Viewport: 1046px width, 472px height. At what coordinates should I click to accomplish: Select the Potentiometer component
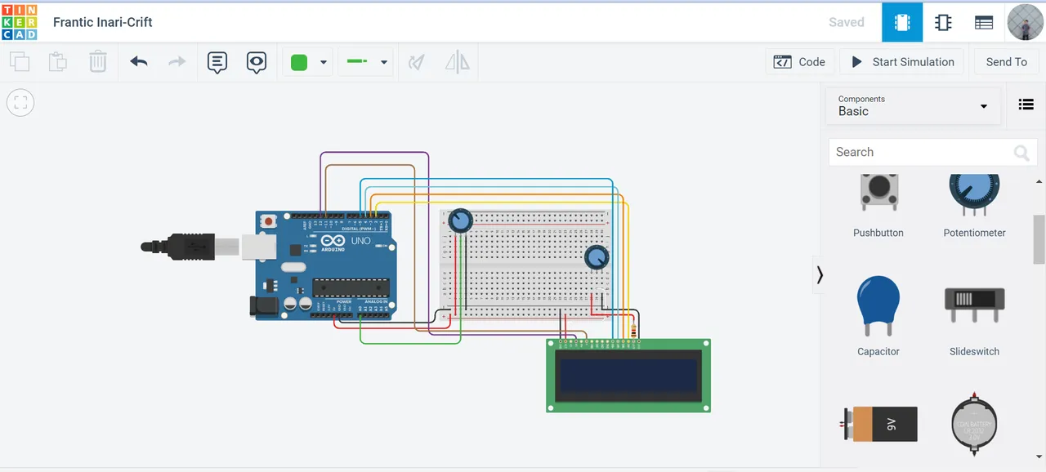[974, 205]
